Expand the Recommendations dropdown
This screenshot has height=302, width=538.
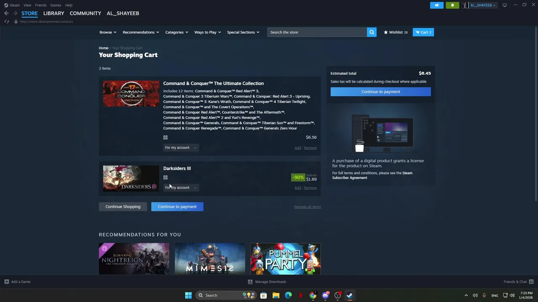click(x=141, y=32)
